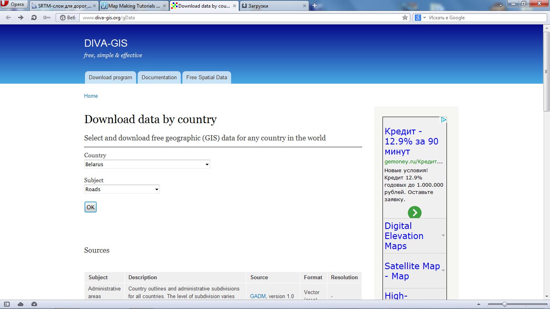Open the Satellite Map - Map ad link
The width and height of the screenshot is (550, 309).
click(412, 271)
